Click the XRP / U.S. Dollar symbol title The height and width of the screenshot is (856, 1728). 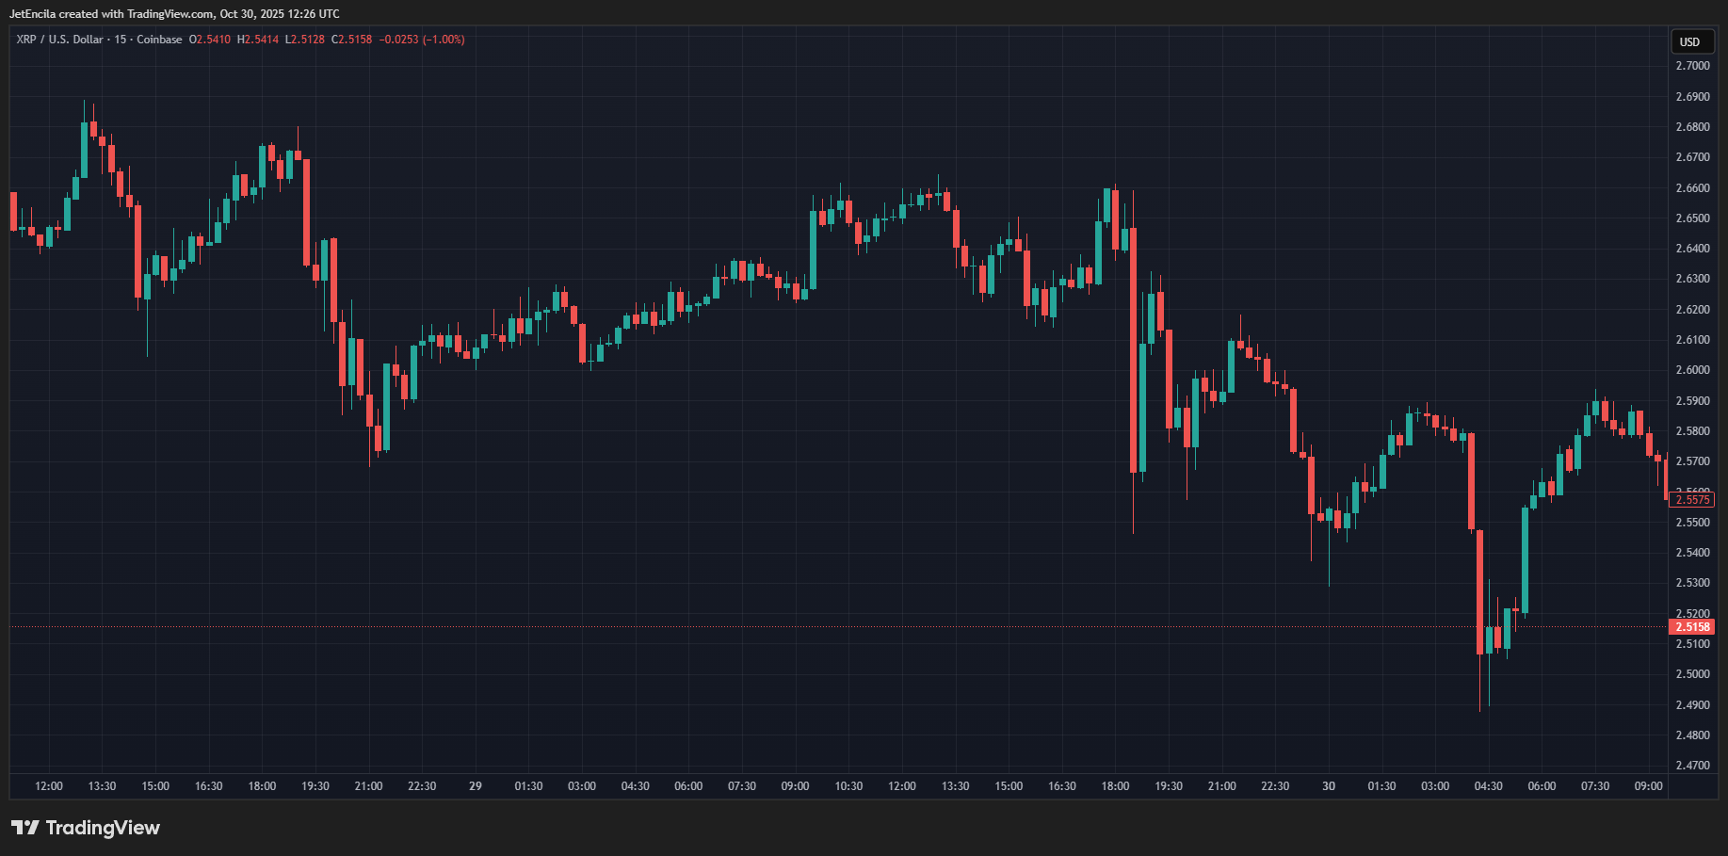point(59,40)
